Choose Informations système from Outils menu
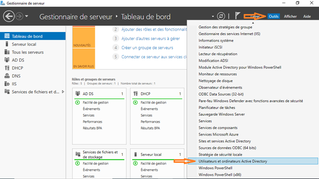 point(216,41)
